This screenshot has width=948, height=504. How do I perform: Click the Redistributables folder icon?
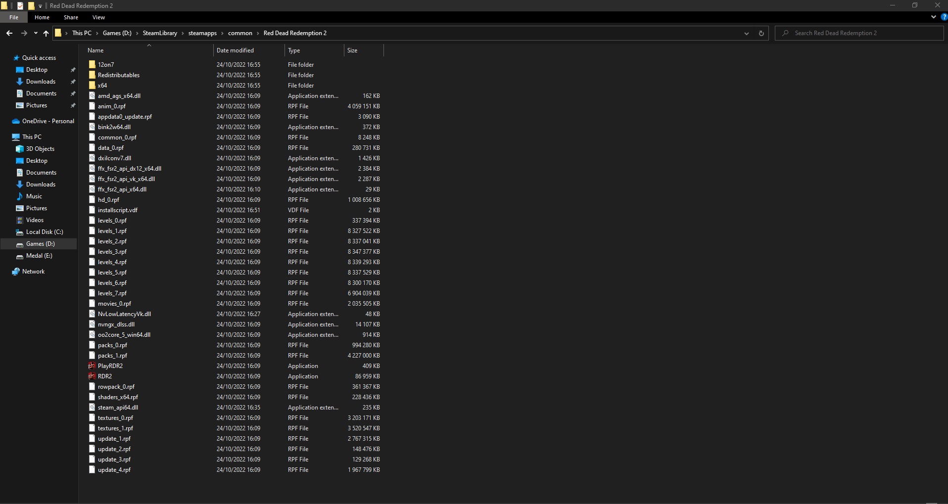92,75
